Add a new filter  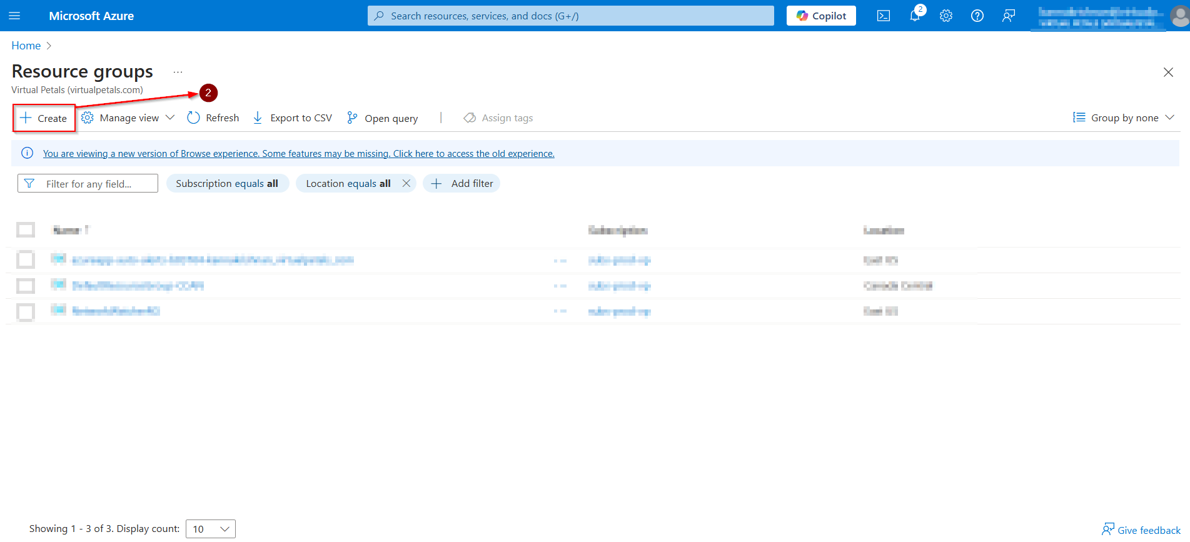tap(461, 183)
